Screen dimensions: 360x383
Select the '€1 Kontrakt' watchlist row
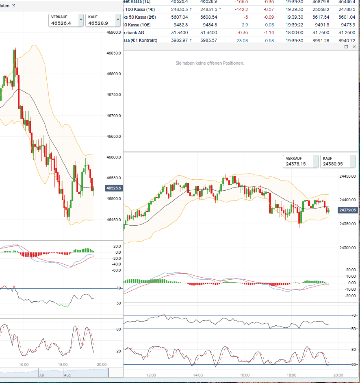tap(140, 40)
